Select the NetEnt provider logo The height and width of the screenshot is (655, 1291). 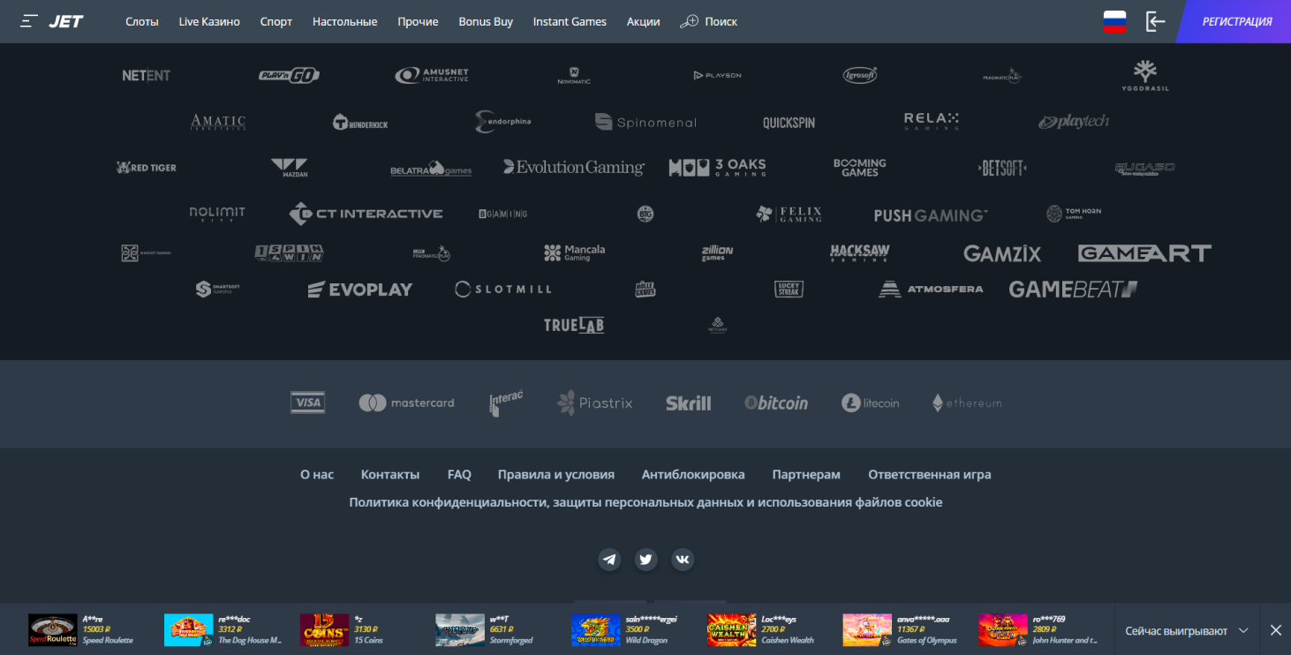(x=147, y=76)
